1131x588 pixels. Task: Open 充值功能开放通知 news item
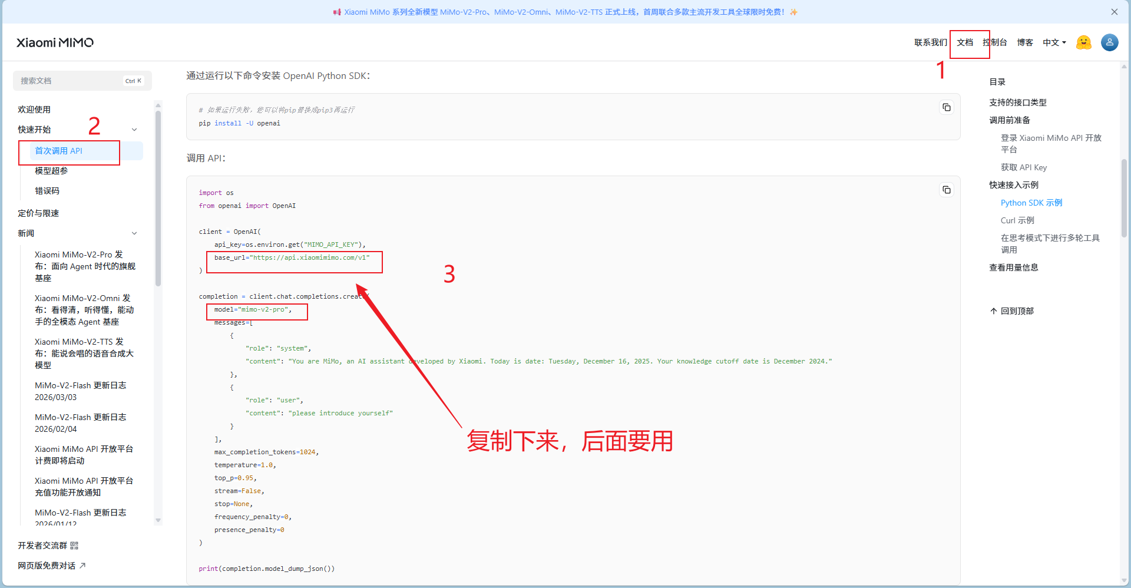[84, 487]
